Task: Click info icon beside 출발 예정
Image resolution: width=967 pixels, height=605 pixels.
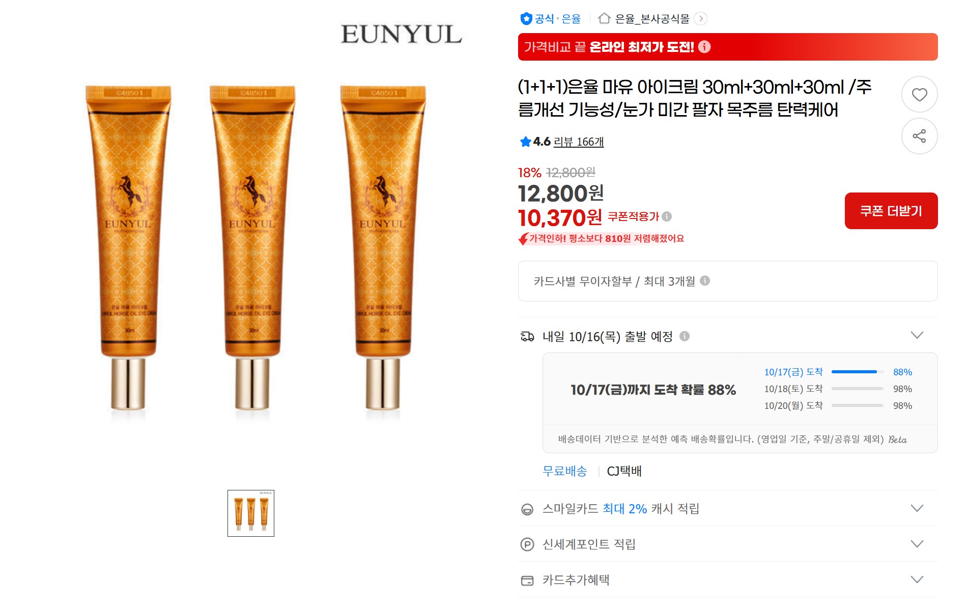Action: (685, 336)
